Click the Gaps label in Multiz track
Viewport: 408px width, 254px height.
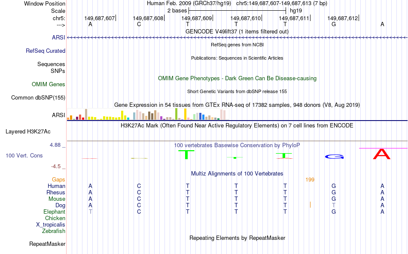pyautogui.click(x=58, y=179)
